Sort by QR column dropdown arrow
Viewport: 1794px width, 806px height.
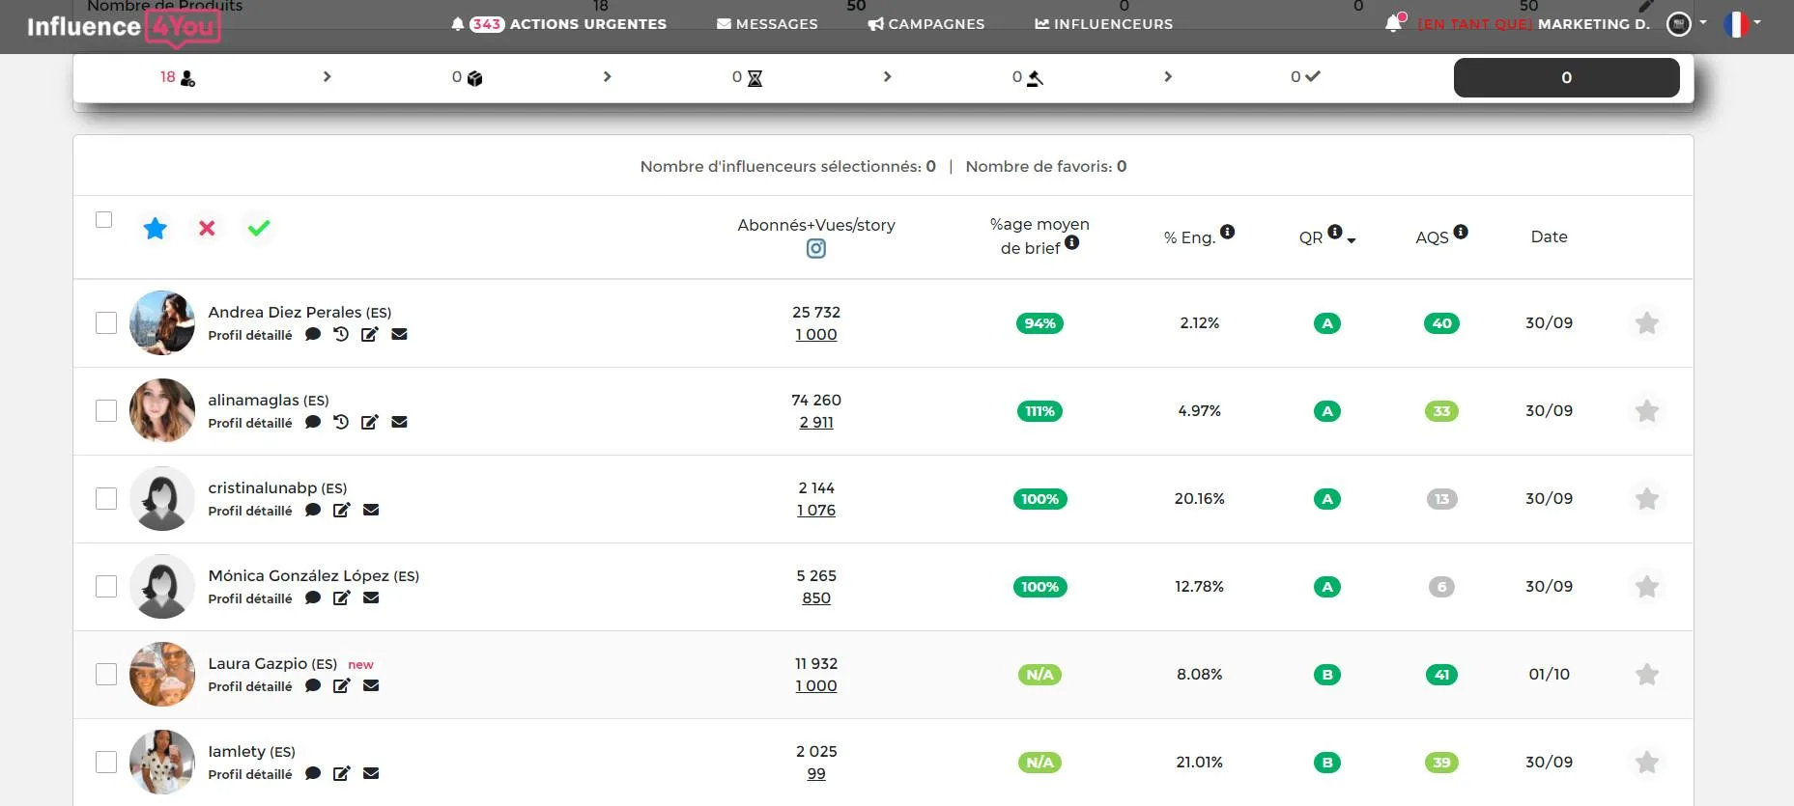click(1352, 240)
